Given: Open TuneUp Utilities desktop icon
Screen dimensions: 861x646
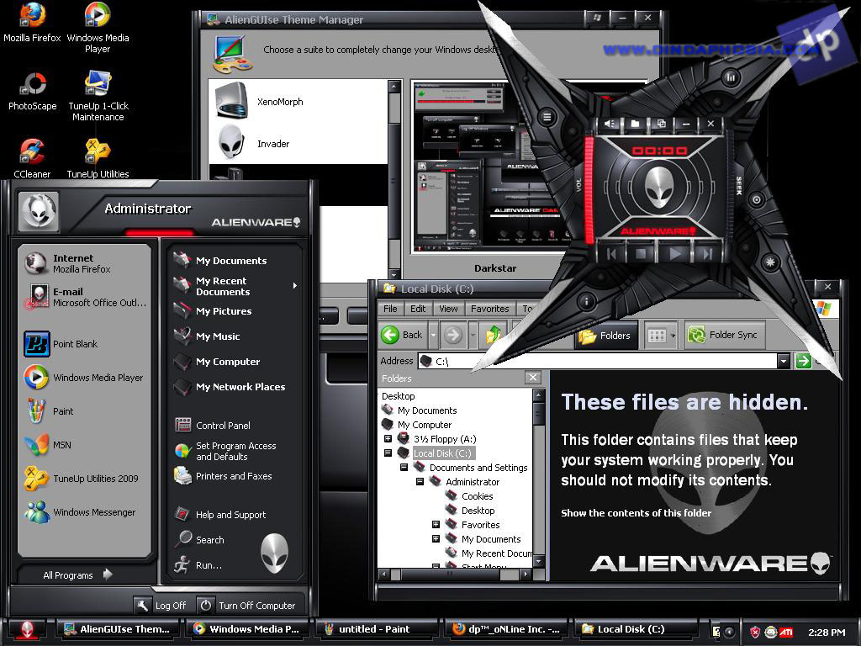Looking at the screenshot, I should [98, 159].
